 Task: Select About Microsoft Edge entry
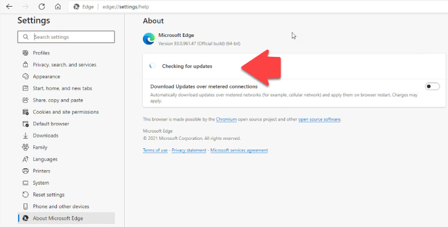pyautogui.click(x=66, y=218)
